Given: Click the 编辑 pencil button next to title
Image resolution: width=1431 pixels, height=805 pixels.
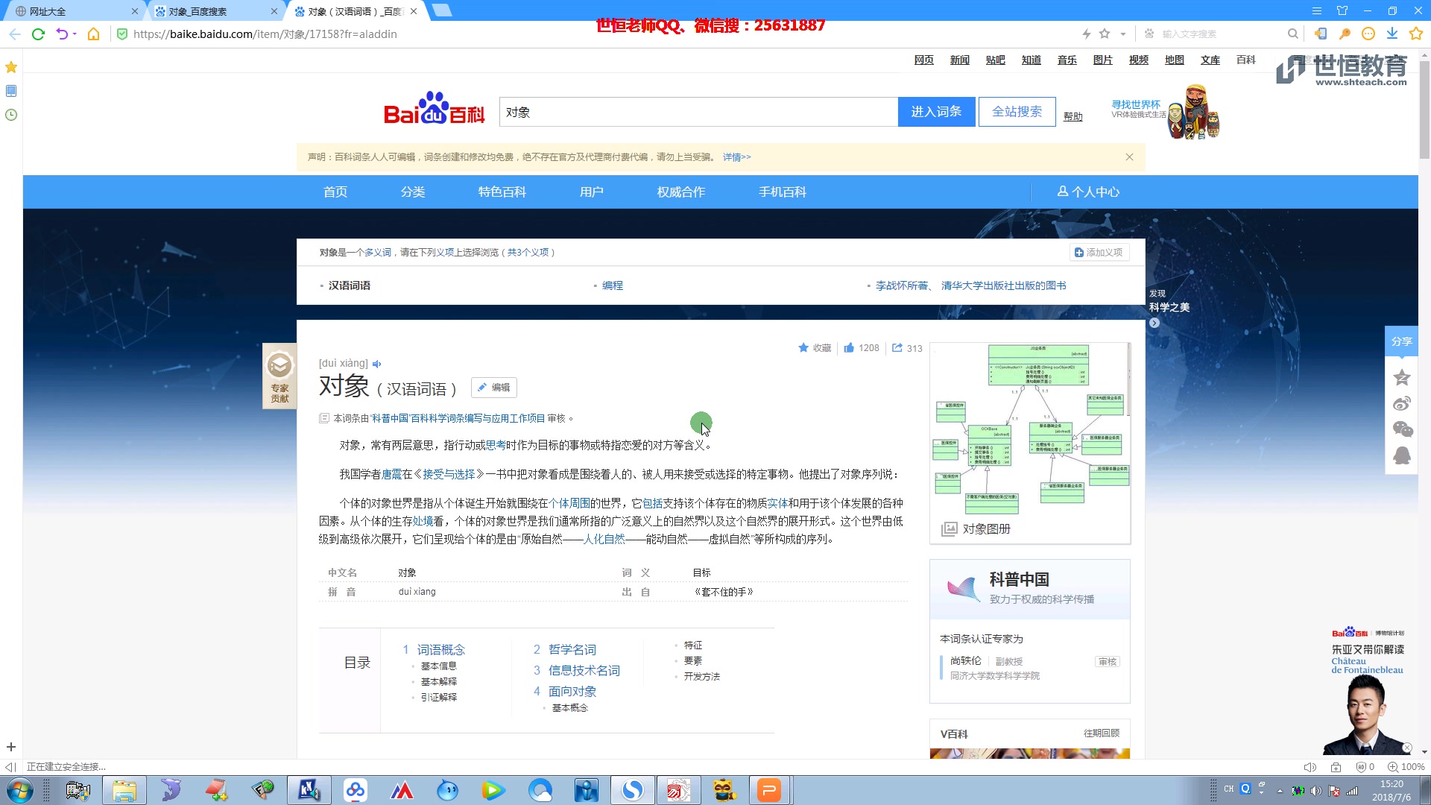Looking at the screenshot, I should [493, 388].
